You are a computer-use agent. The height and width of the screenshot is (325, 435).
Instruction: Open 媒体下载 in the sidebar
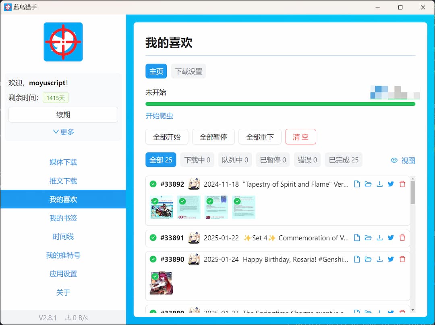[x=63, y=162]
